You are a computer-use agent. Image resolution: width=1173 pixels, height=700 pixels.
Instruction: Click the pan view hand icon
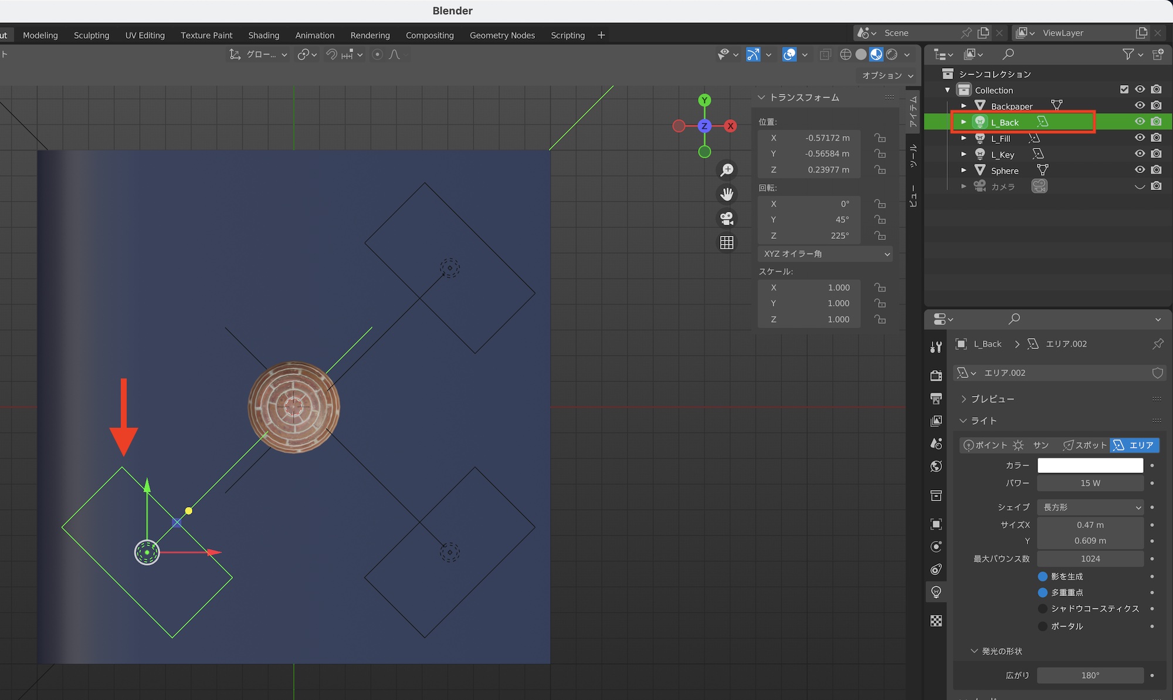click(x=727, y=194)
